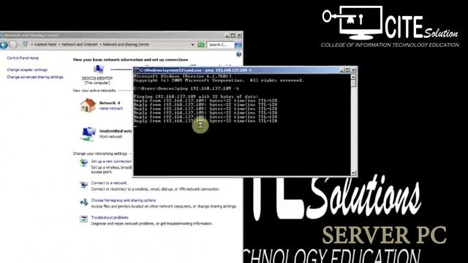
Task: Click the 'Pinging 192.168.137.109' output line
Action: [x=196, y=96]
